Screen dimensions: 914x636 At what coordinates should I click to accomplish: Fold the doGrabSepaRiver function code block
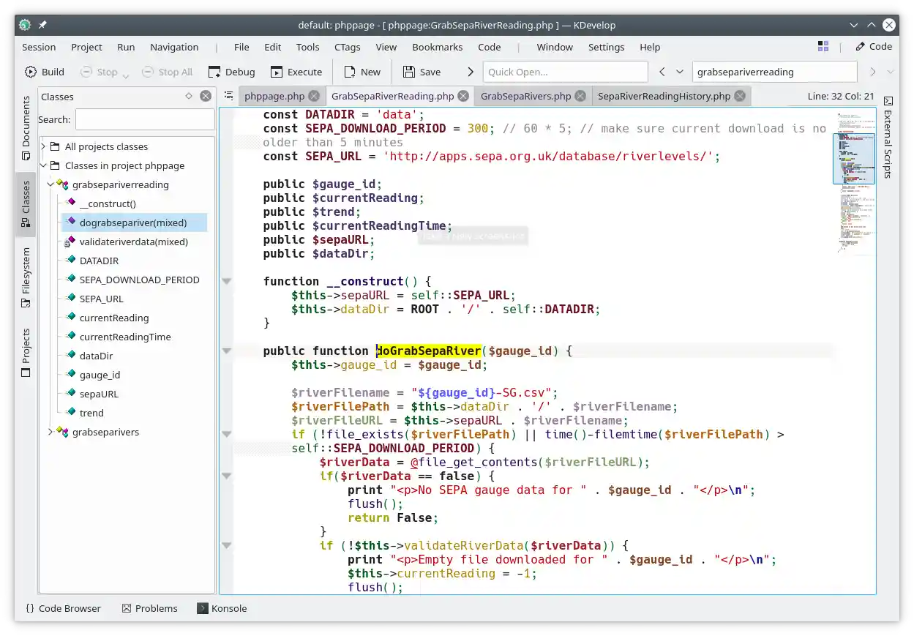click(x=227, y=351)
